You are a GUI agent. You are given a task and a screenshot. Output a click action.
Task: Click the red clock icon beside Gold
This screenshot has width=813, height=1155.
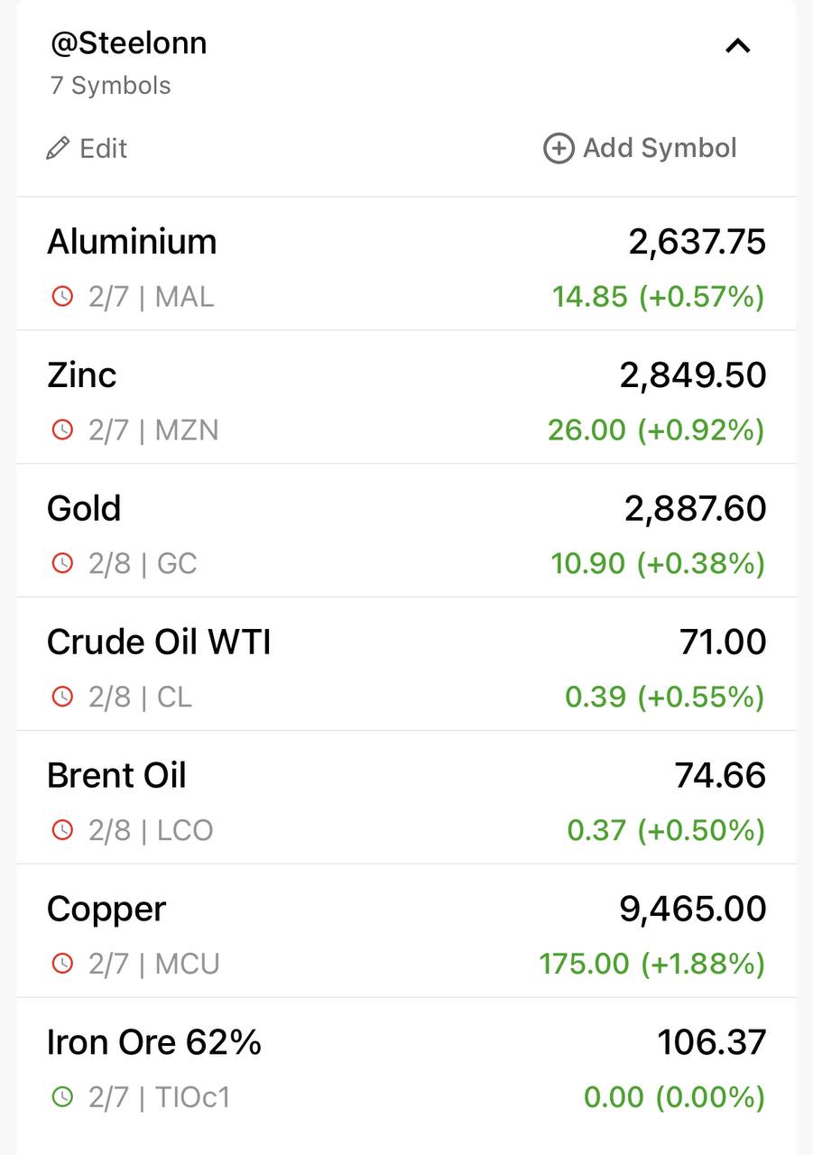point(61,564)
